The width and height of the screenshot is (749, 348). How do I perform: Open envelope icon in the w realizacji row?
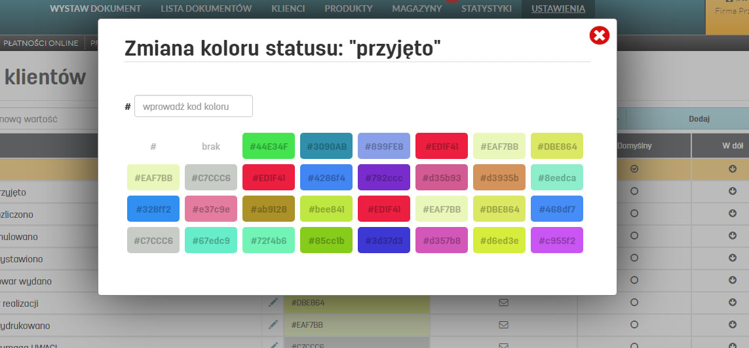(503, 302)
